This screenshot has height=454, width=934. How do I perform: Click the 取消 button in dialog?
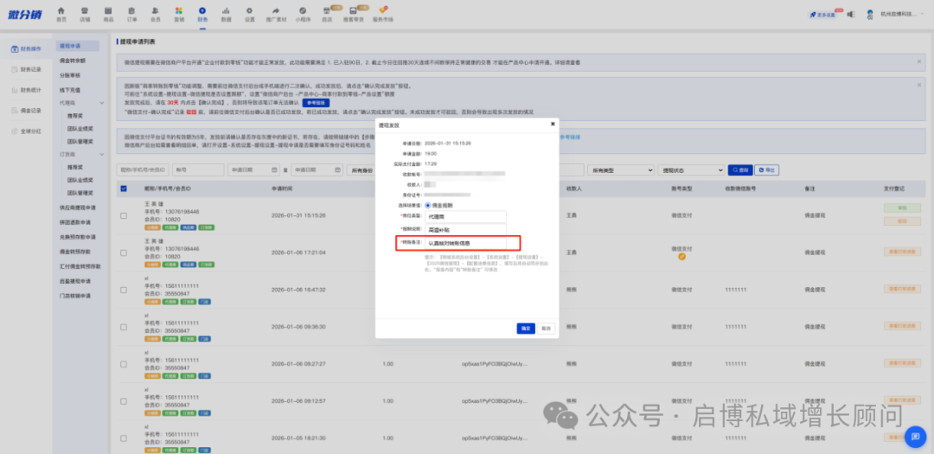546,329
